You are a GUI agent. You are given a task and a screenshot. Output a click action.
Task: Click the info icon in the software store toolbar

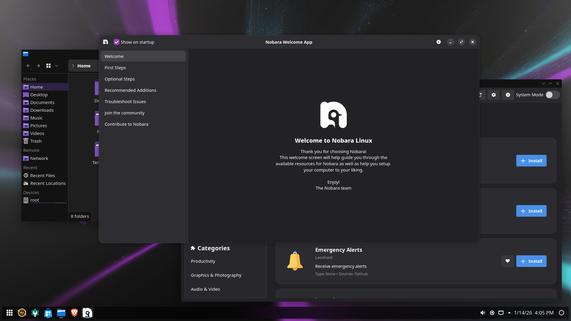click(x=508, y=94)
